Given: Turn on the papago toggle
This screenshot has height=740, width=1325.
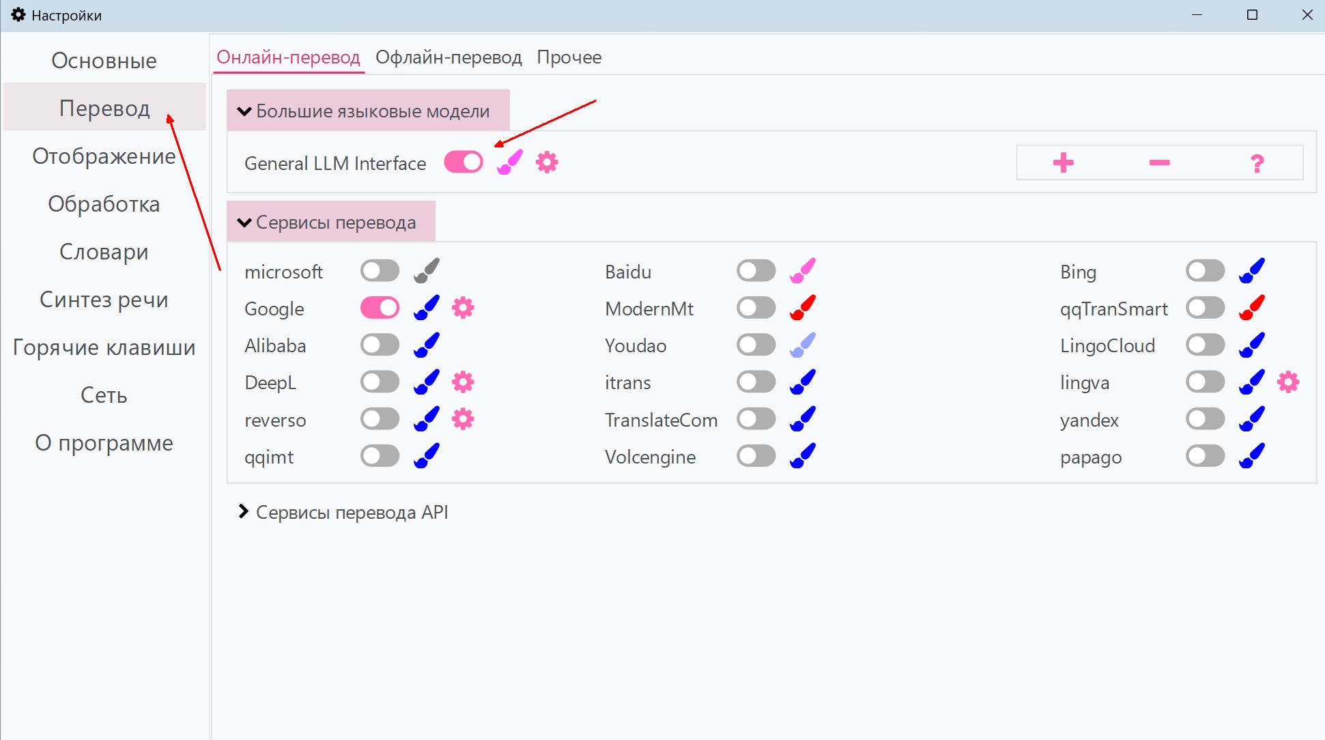Looking at the screenshot, I should coord(1206,455).
